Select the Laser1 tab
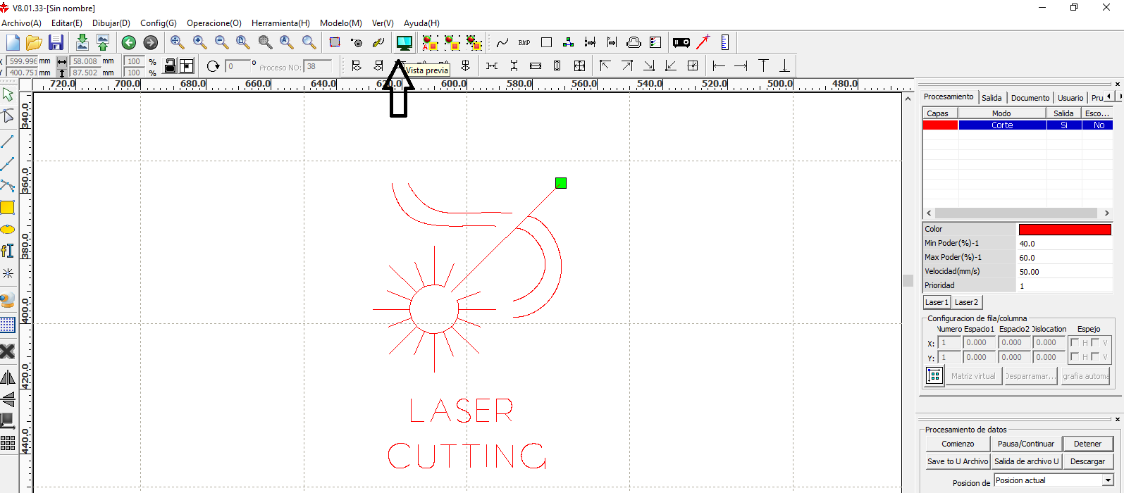 [937, 302]
